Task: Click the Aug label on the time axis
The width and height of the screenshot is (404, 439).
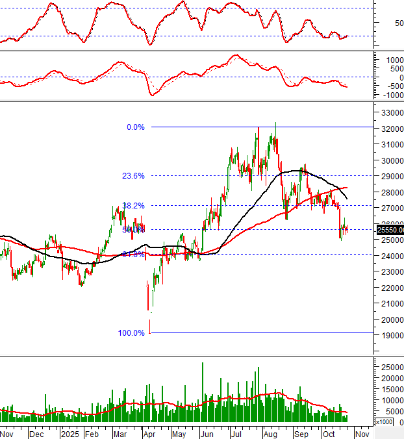Action: (271, 433)
